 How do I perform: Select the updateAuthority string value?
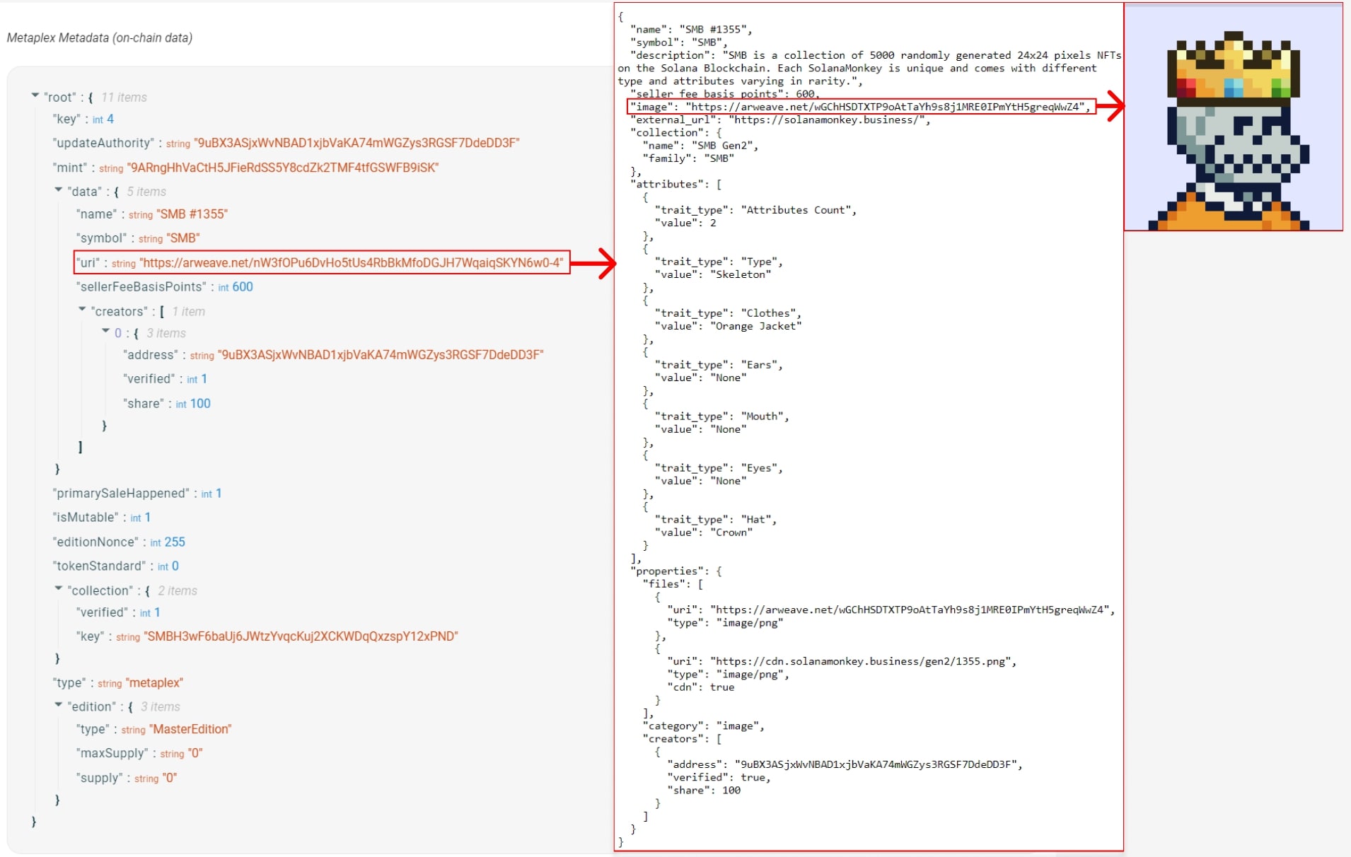coord(357,143)
